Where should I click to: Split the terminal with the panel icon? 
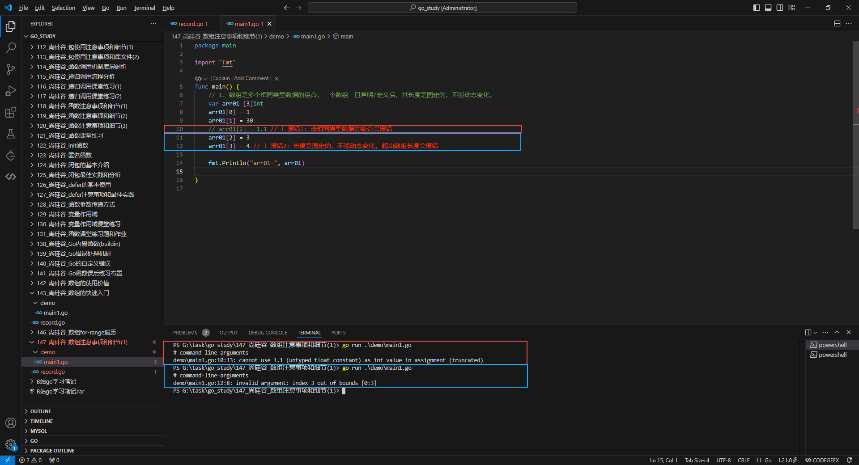(x=808, y=332)
